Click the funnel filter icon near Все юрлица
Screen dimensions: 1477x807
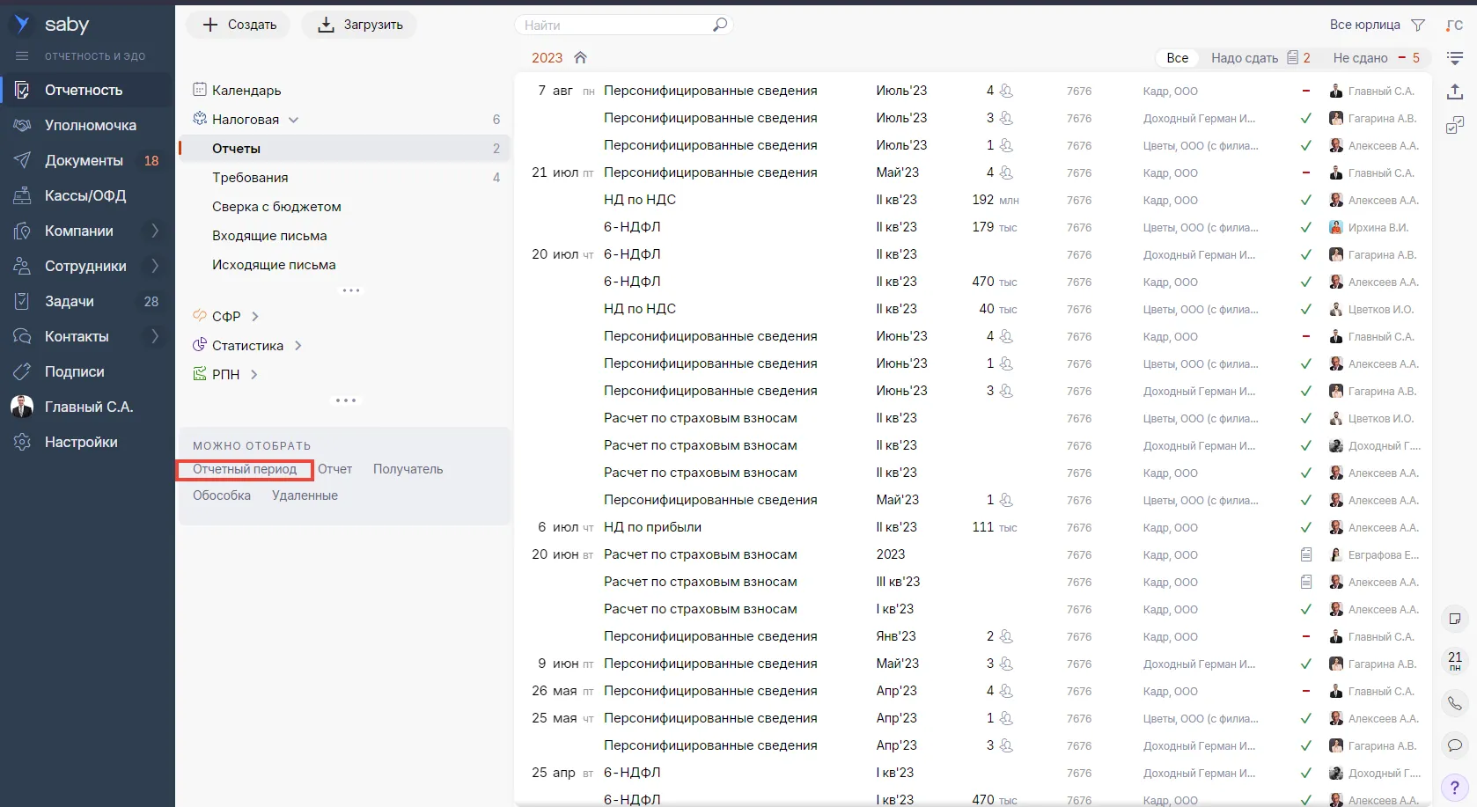tap(1418, 26)
